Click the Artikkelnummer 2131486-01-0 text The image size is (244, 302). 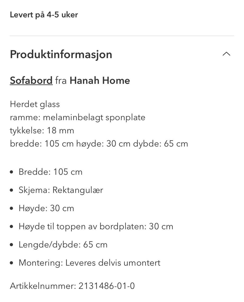(72, 286)
